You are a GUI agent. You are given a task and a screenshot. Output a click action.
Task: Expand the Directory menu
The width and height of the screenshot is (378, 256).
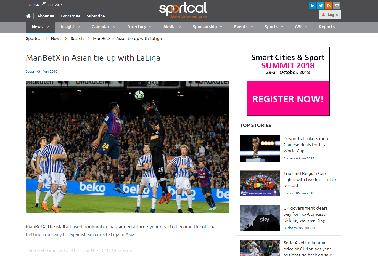(139, 27)
